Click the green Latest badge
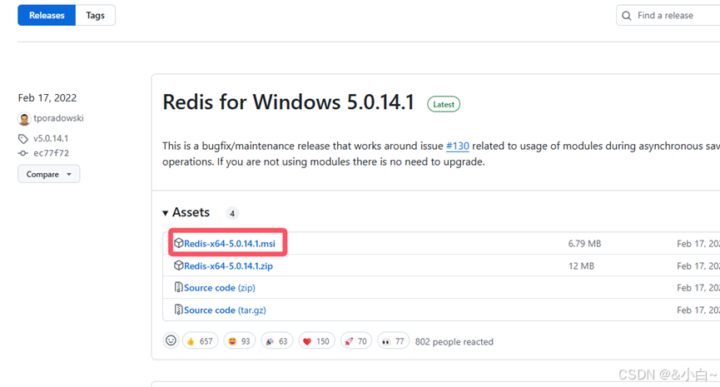Screen dimensions: 720x387 (444, 104)
